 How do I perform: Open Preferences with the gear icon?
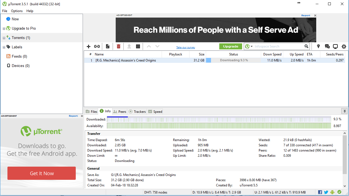(344, 46)
